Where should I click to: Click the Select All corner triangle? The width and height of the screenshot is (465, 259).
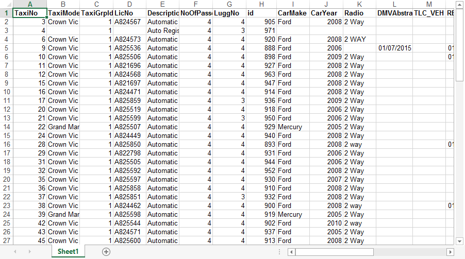tap(6, 4)
